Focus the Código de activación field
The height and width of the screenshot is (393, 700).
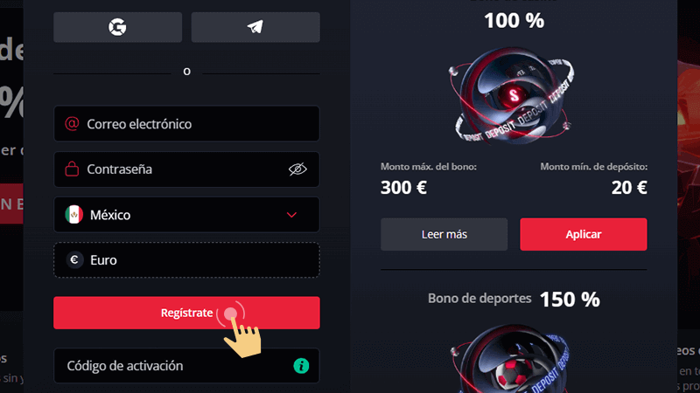pos(186,366)
